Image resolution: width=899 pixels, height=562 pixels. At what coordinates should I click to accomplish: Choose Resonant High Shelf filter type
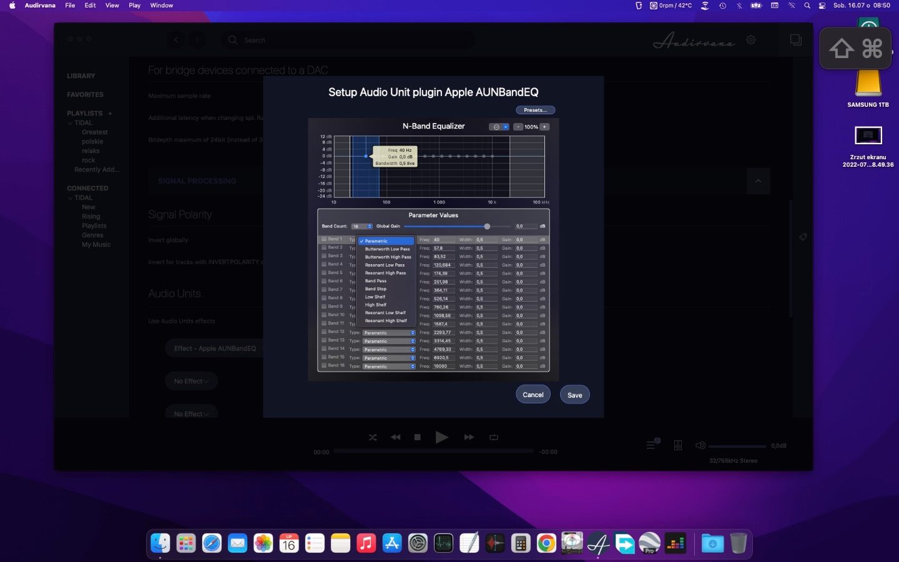(x=386, y=321)
